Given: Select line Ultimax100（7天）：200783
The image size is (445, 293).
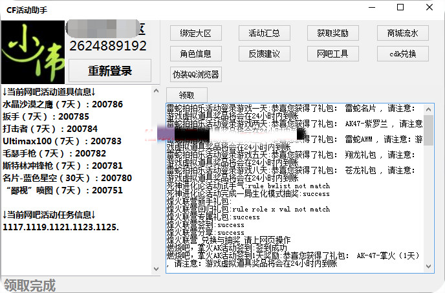Looking at the screenshot, I should coord(62,141).
